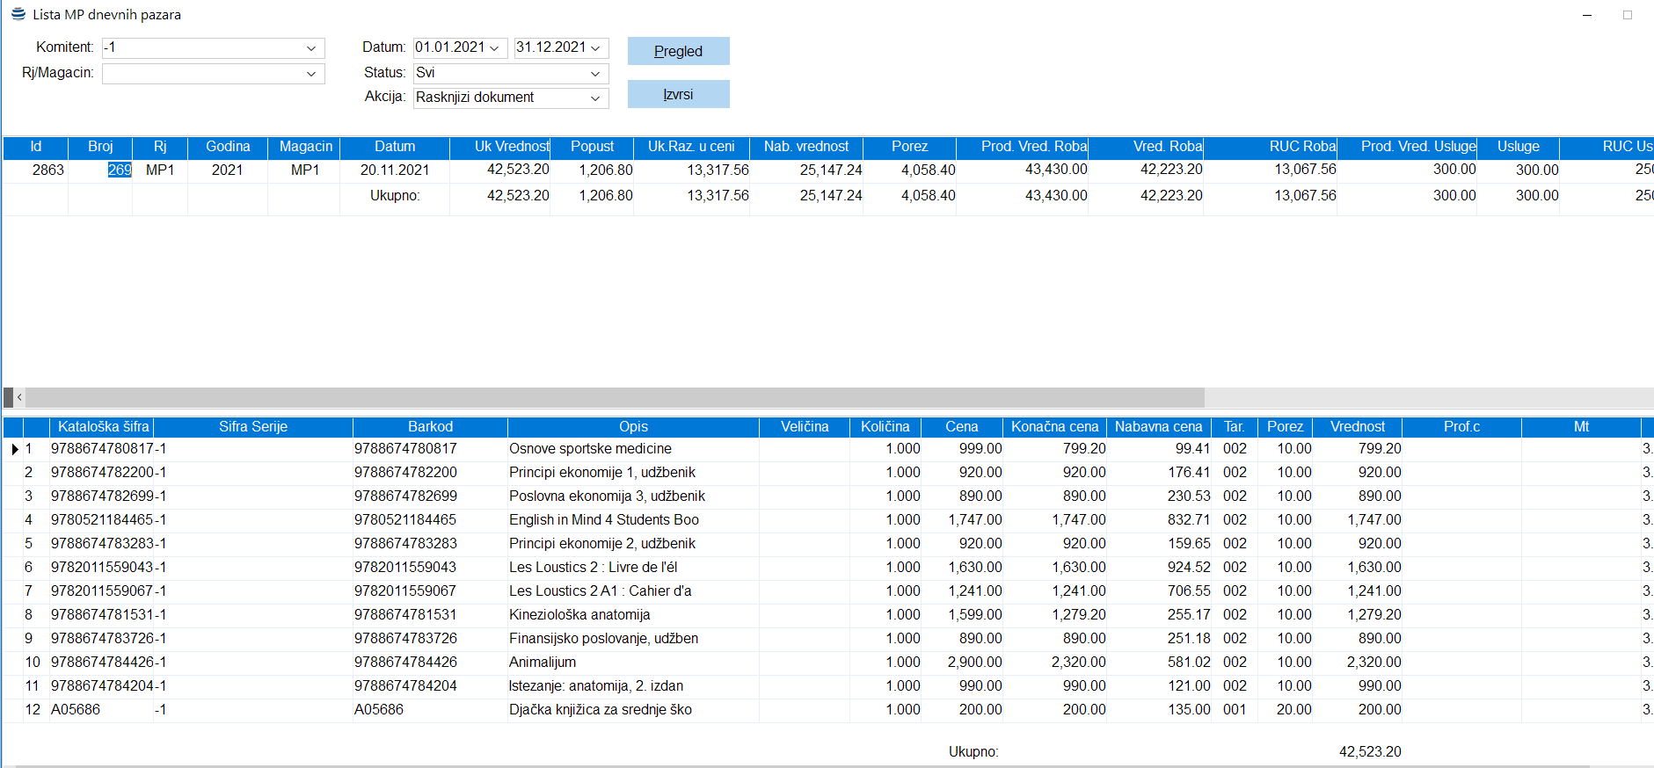Sort by the Uk Vrednost column header
The image size is (1654, 768).
click(511, 147)
